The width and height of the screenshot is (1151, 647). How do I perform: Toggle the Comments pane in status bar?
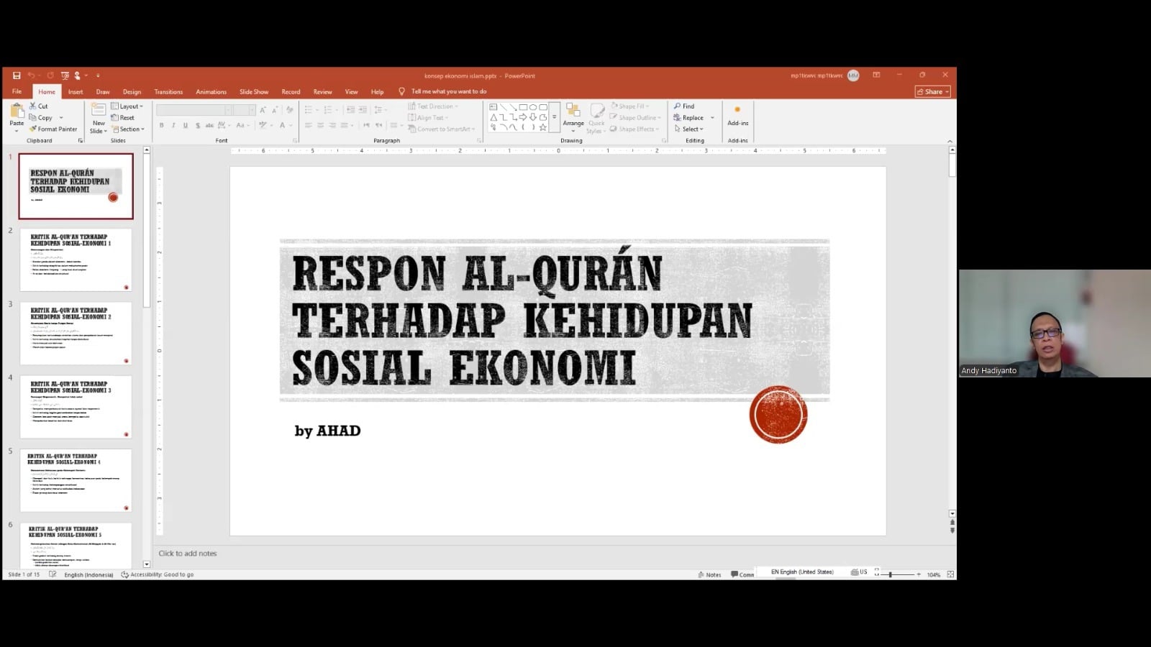[x=742, y=574]
